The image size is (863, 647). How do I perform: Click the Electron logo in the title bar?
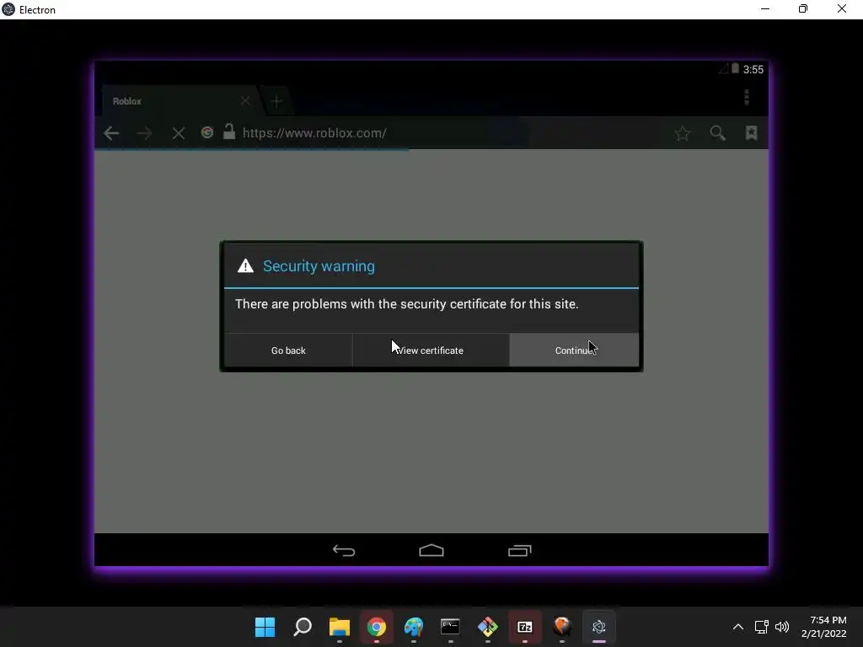(8, 9)
